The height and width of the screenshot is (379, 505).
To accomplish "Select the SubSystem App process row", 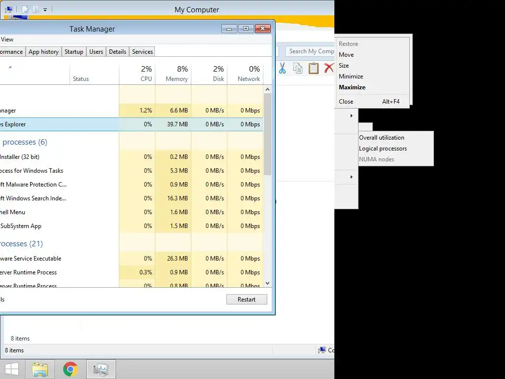I will pos(131,226).
